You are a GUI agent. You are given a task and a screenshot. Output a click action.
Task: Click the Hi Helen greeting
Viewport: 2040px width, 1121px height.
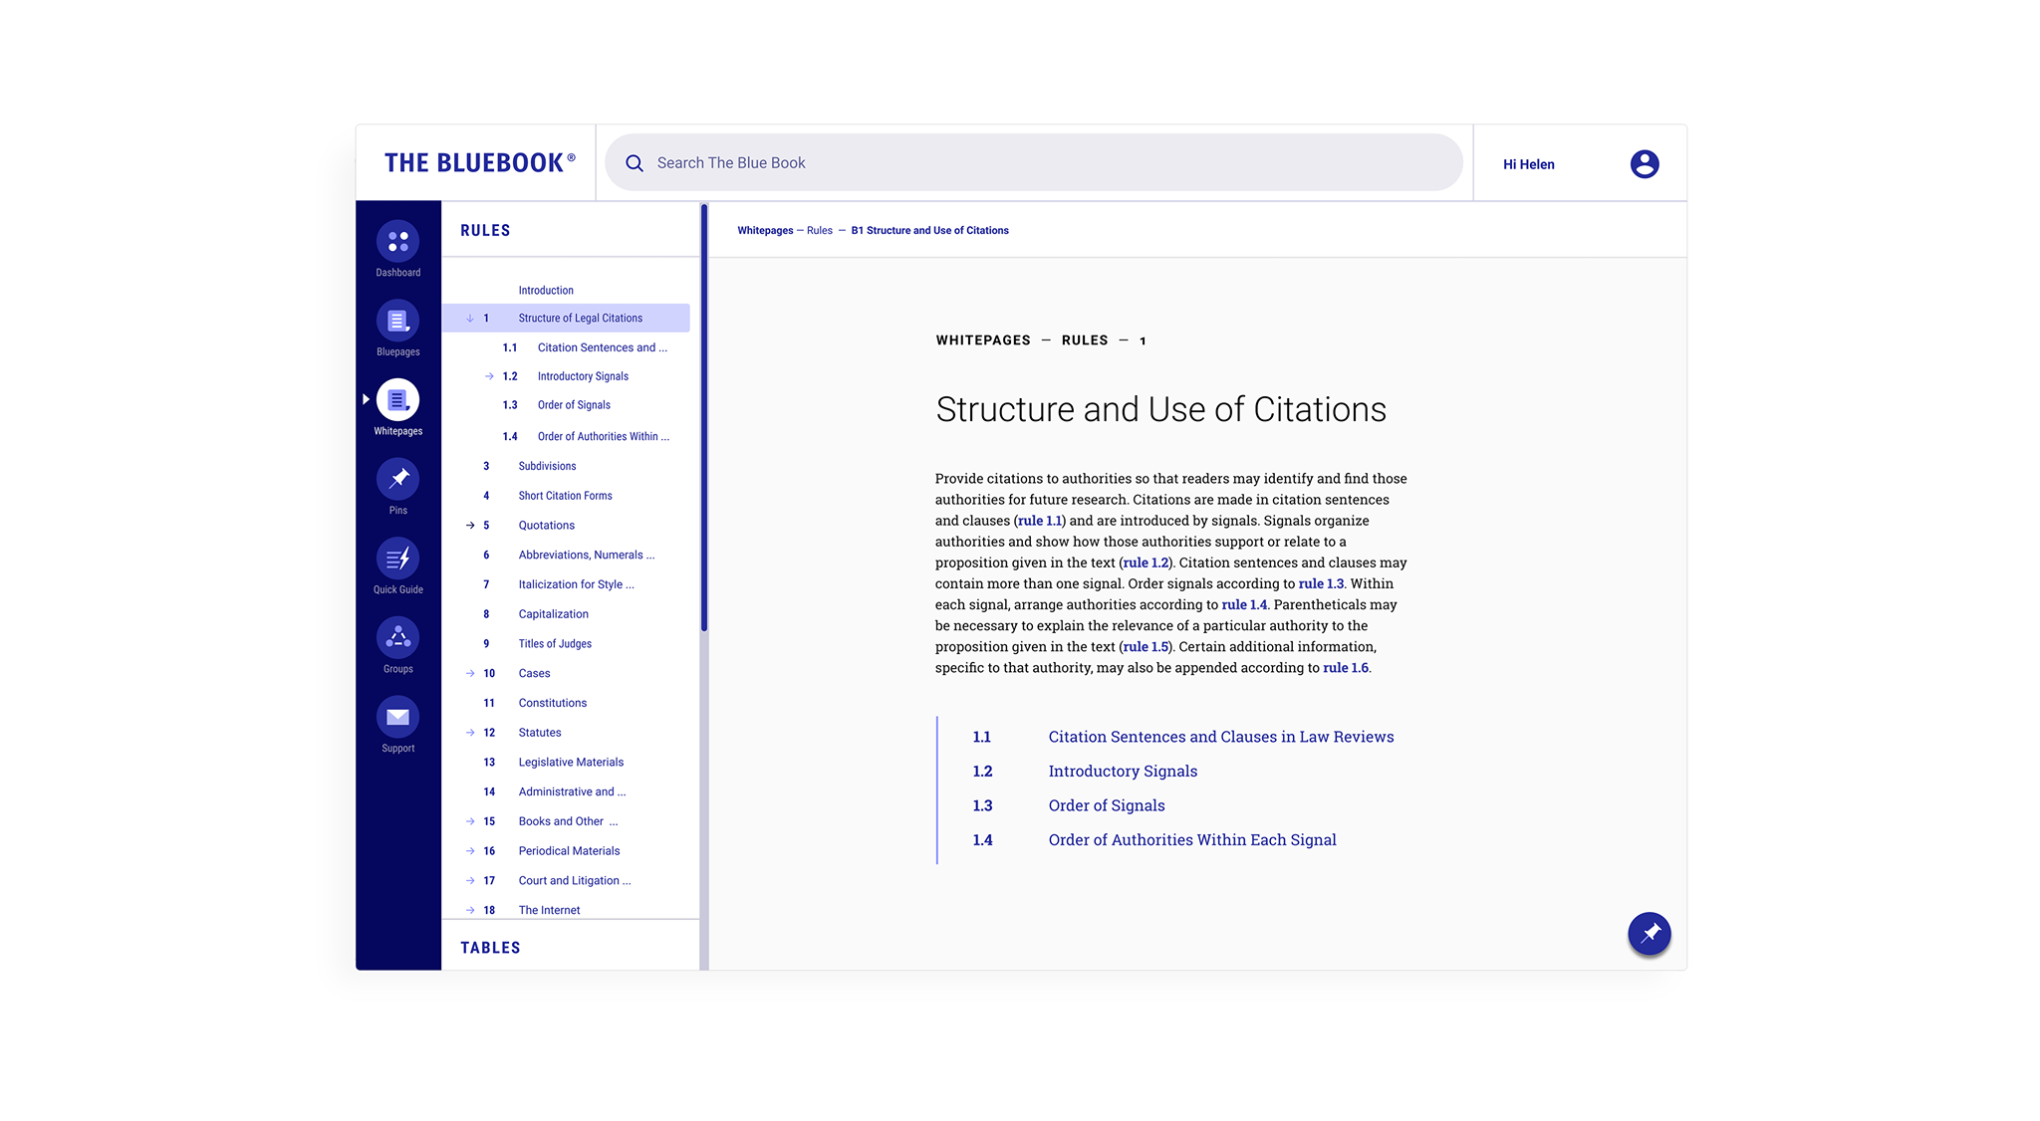tap(1528, 164)
